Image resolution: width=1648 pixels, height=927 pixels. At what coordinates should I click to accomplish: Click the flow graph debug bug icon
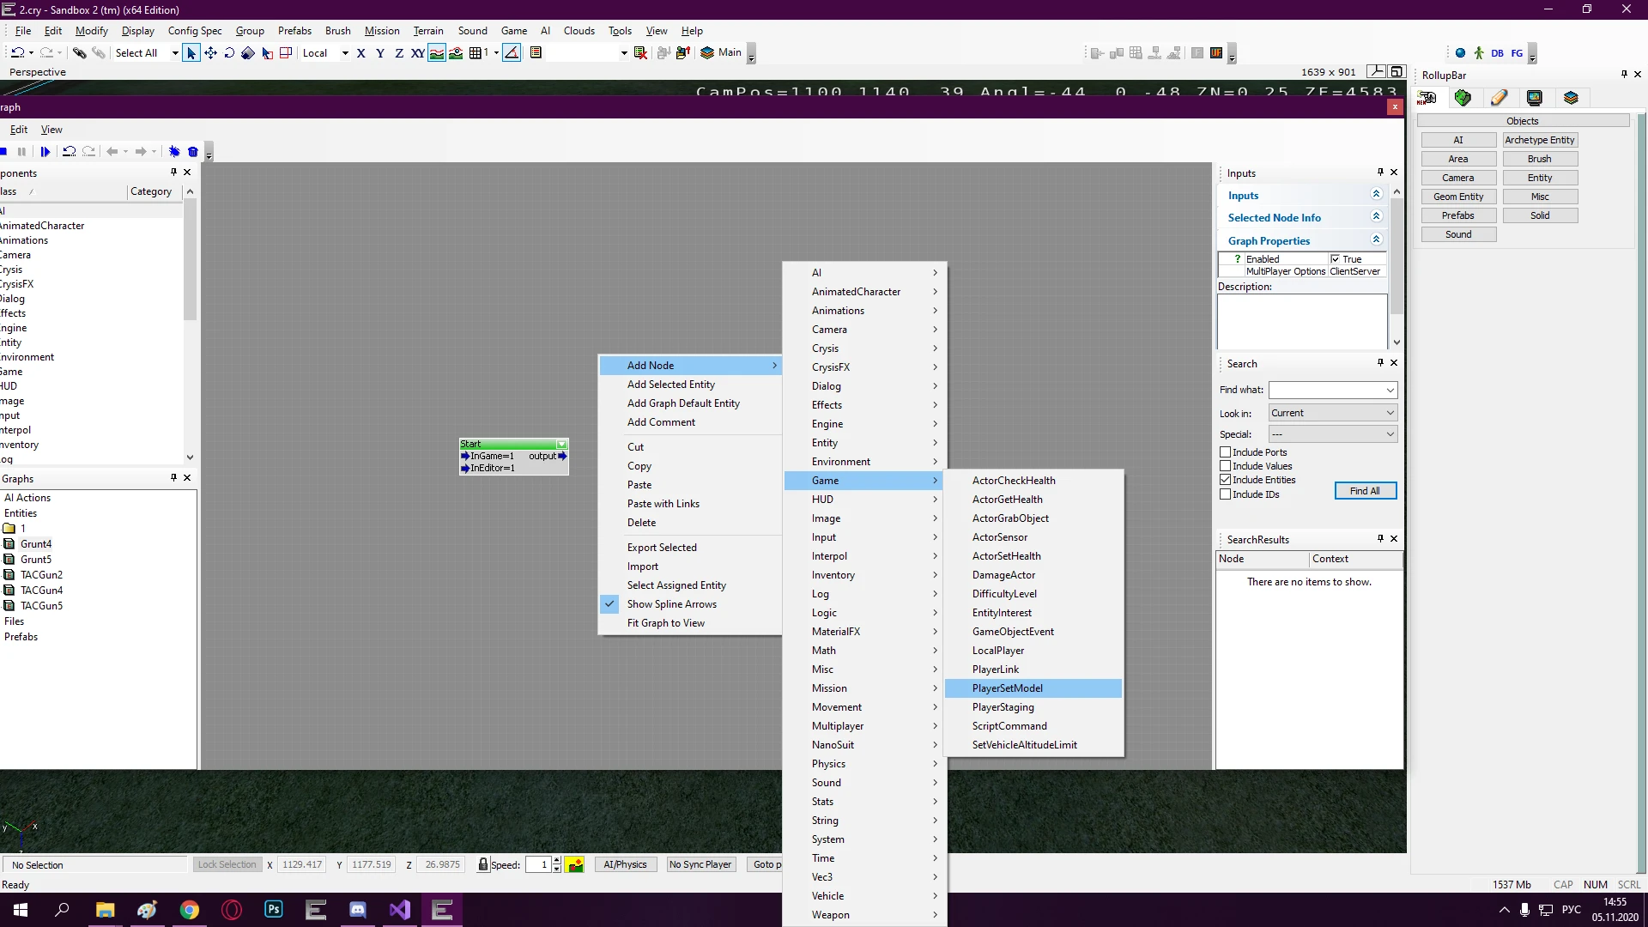[174, 152]
